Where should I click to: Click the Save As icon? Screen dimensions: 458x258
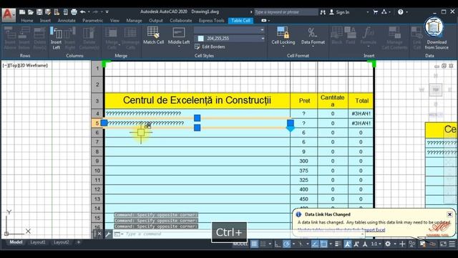tap(48, 12)
